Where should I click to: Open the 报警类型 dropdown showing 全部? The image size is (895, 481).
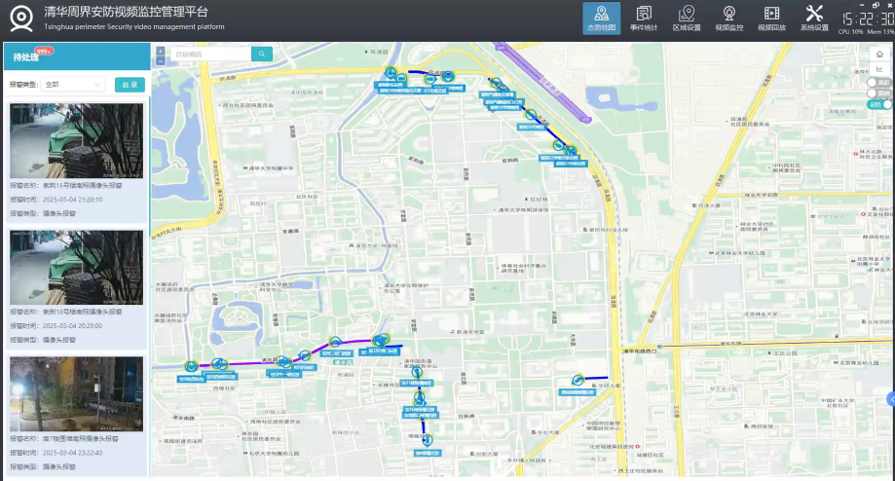(x=72, y=85)
